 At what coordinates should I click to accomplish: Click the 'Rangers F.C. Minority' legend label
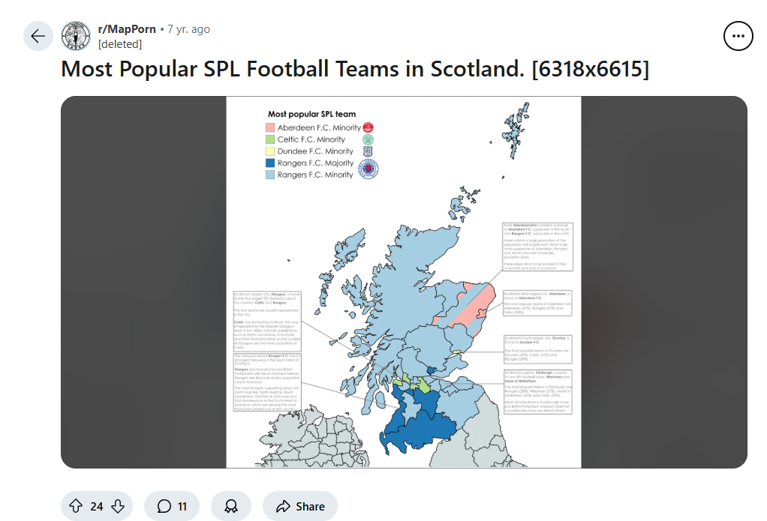[x=315, y=175]
